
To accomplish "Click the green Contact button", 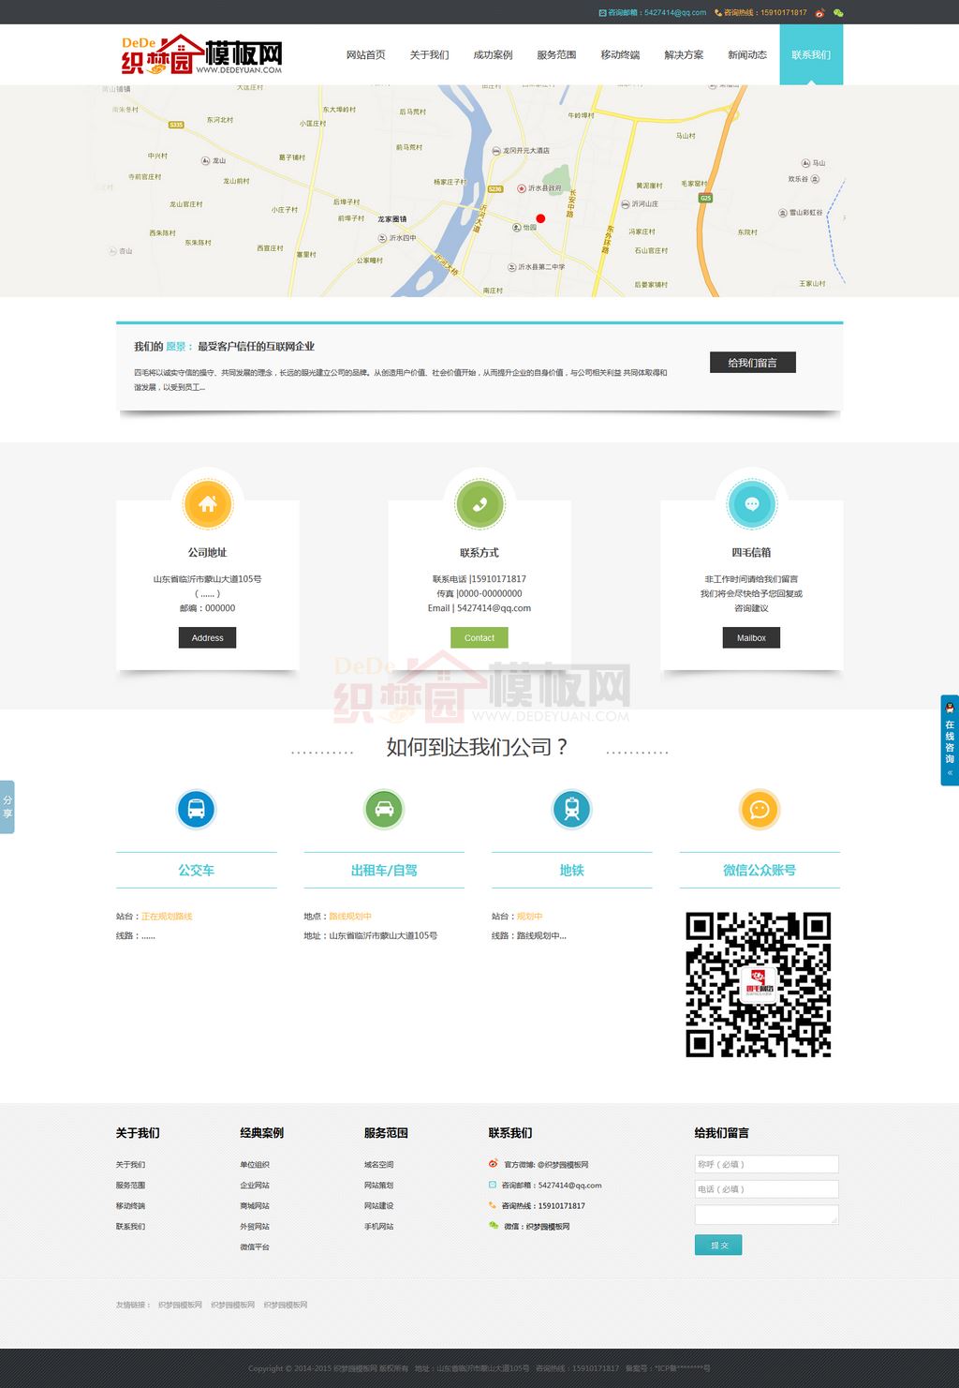I will [479, 638].
